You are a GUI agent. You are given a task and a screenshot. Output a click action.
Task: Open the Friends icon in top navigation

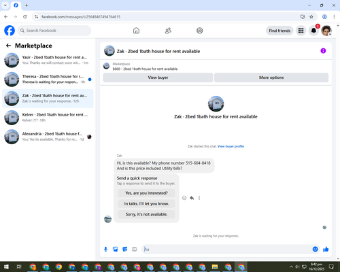point(168,31)
